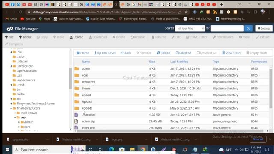
Task: Sort the file list by Type column
Action: point(216,62)
